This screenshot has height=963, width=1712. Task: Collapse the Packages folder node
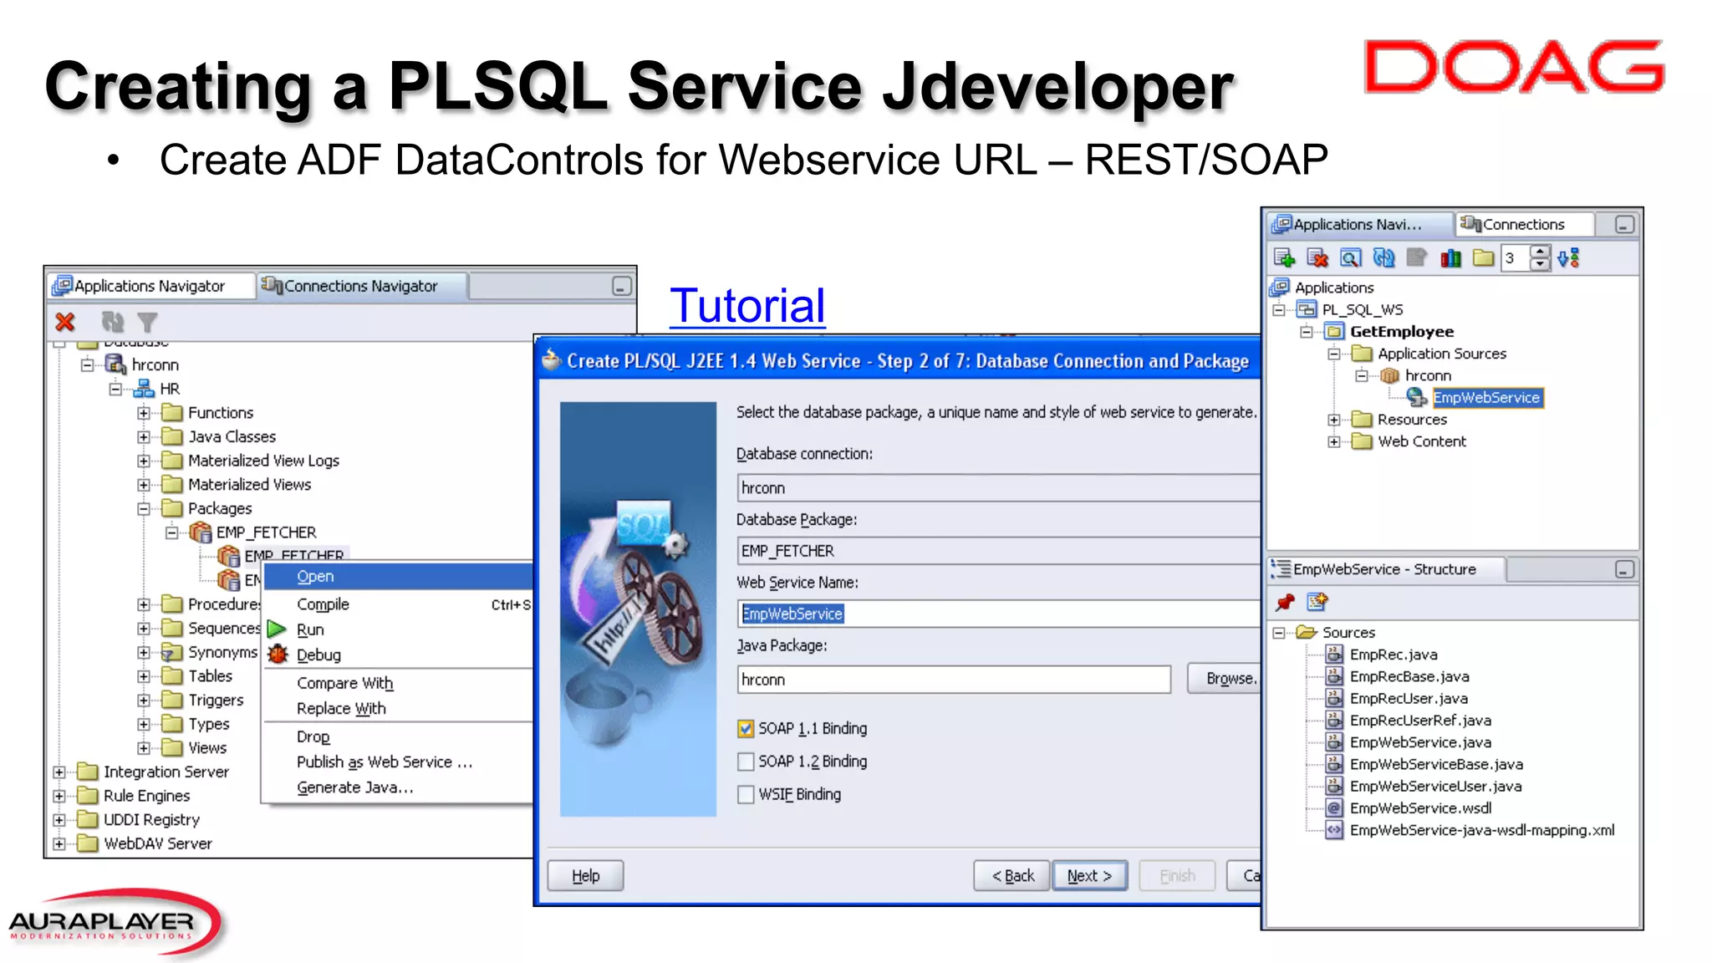(144, 509)
